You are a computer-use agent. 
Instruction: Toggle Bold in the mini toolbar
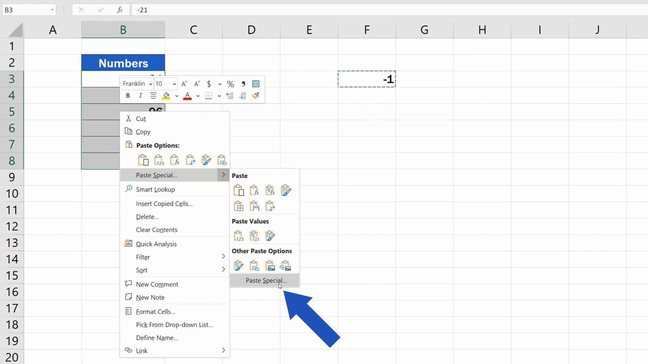click(128, 96)
